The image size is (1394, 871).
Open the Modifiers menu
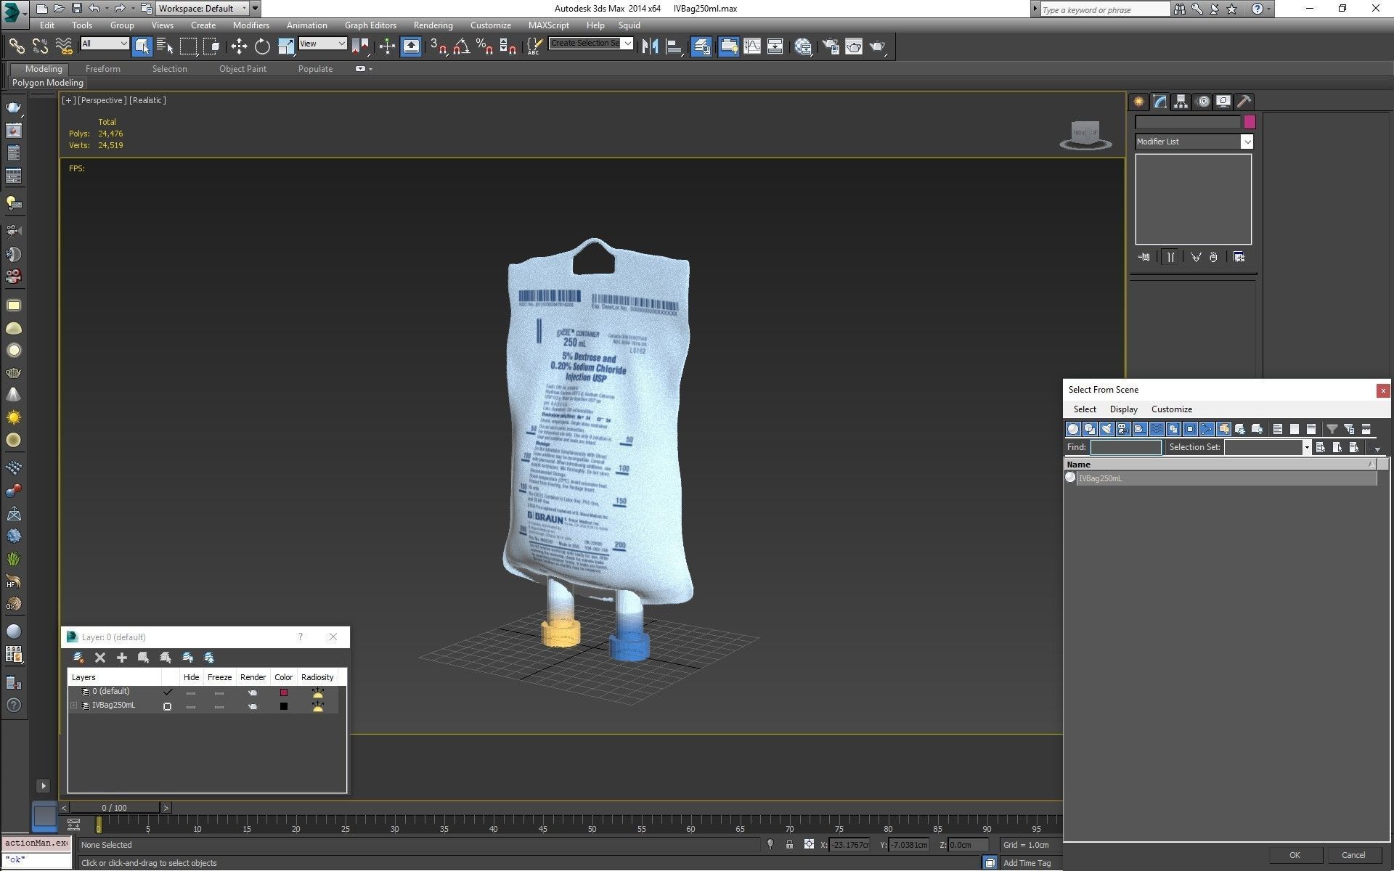point(250,25)
